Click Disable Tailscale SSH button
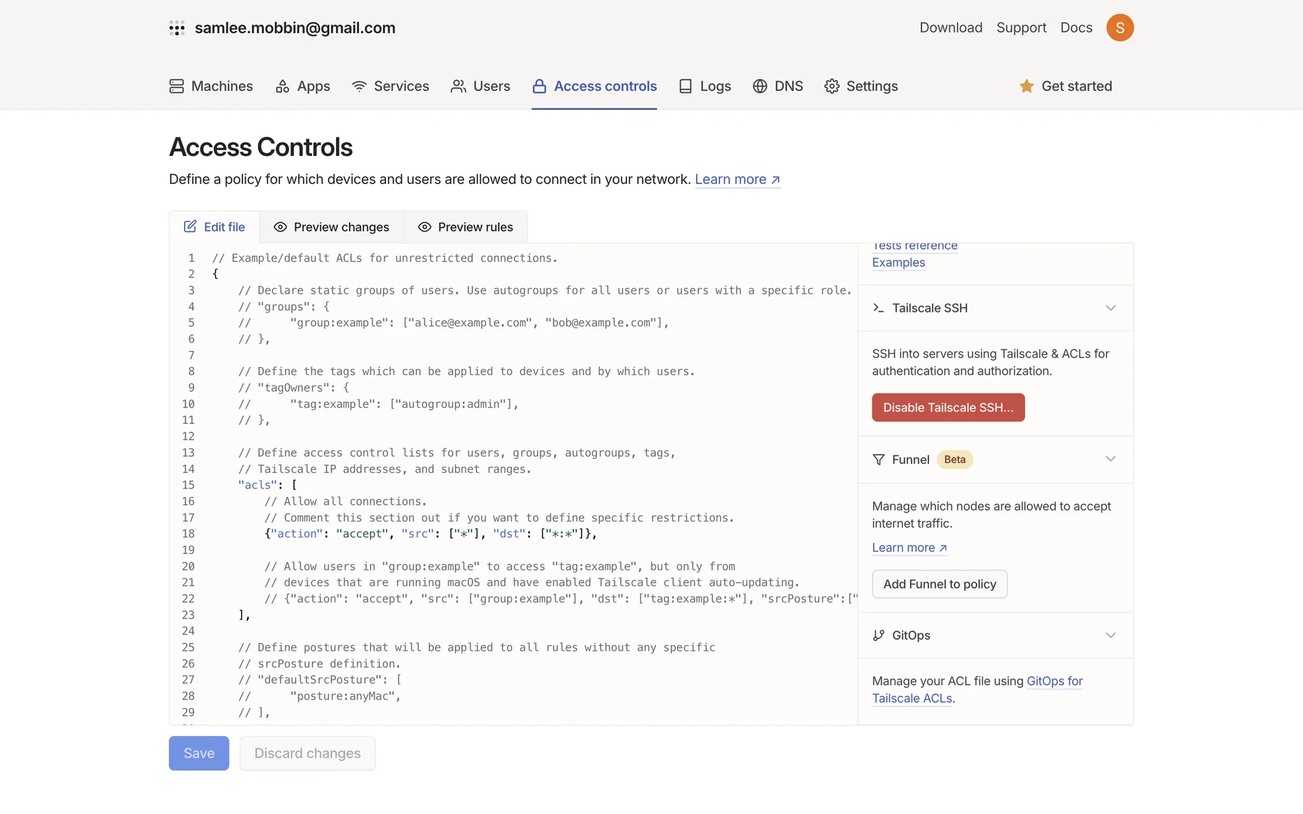 coord(947,408)
